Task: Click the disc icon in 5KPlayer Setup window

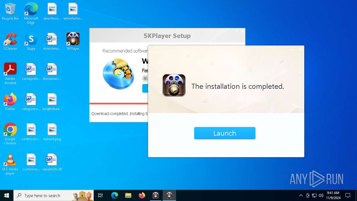Action: point(119,74)
